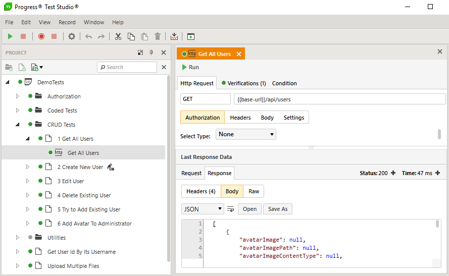Image resolution: width=449 pixels, height=276 pixels.
Task: Switch to the Verifications (1) tab
Action: click(244, 84)
